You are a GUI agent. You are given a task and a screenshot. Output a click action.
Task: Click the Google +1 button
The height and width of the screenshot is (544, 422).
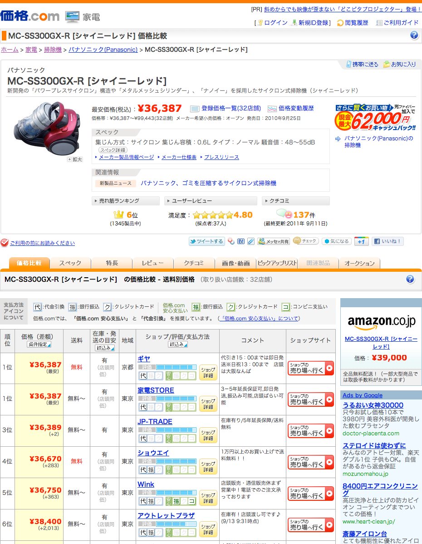click(361, 241)
